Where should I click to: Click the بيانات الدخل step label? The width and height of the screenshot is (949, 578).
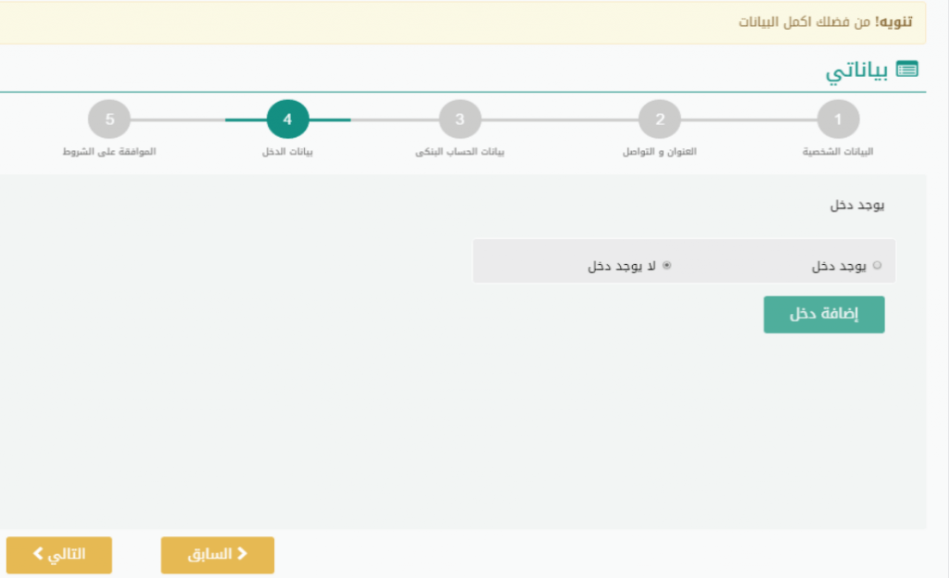coord(287,152)
